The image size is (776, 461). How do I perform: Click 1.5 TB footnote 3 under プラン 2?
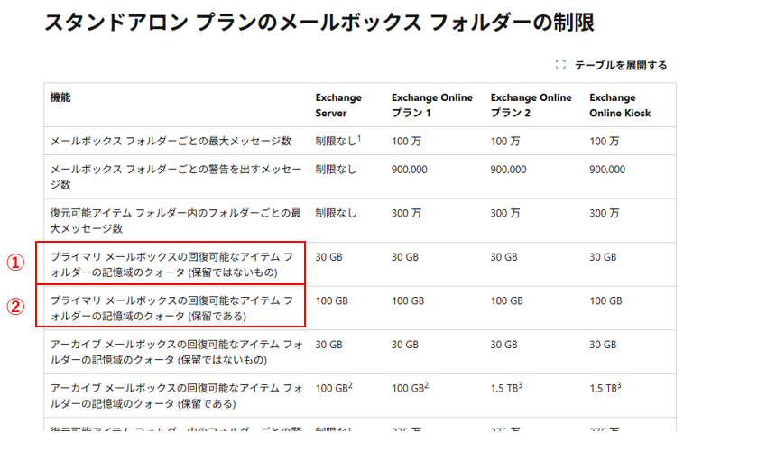click(x=506, y=388)
